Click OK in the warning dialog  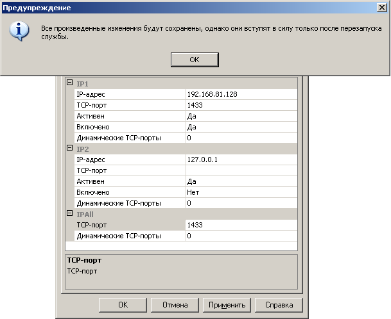click(195, 59)
